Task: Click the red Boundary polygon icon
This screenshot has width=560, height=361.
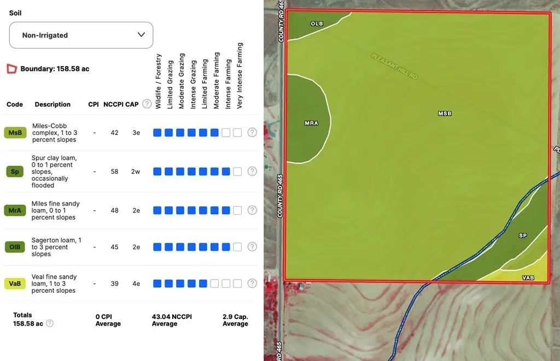Action: tap(11, 69)
